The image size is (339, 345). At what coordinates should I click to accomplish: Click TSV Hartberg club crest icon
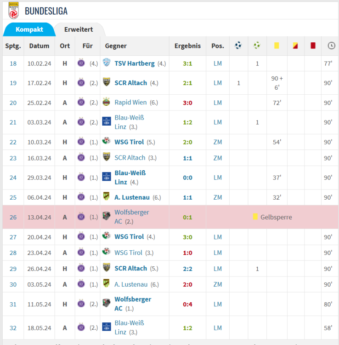pyautogui.click(x=107, y=63)
